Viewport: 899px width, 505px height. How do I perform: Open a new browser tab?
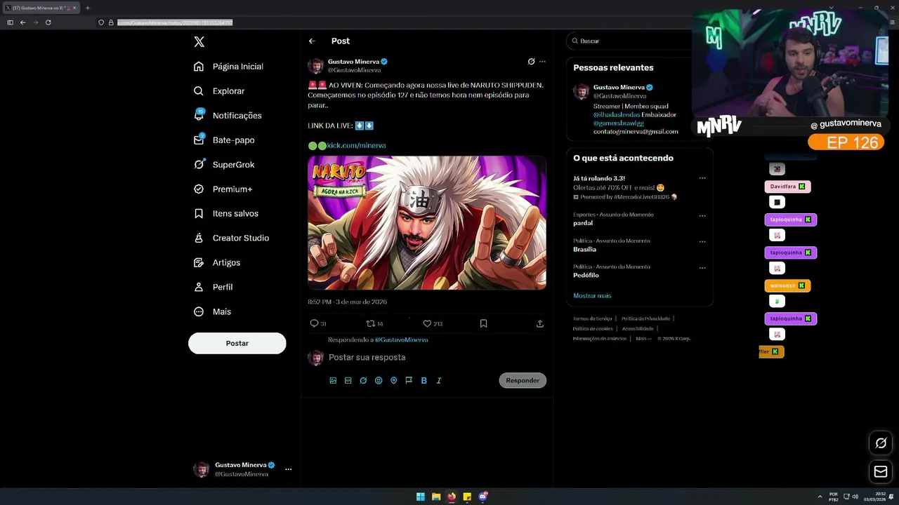pos(88,8)
